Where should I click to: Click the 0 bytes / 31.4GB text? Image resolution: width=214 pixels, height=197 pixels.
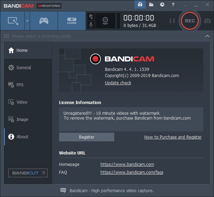coord(140,26)
